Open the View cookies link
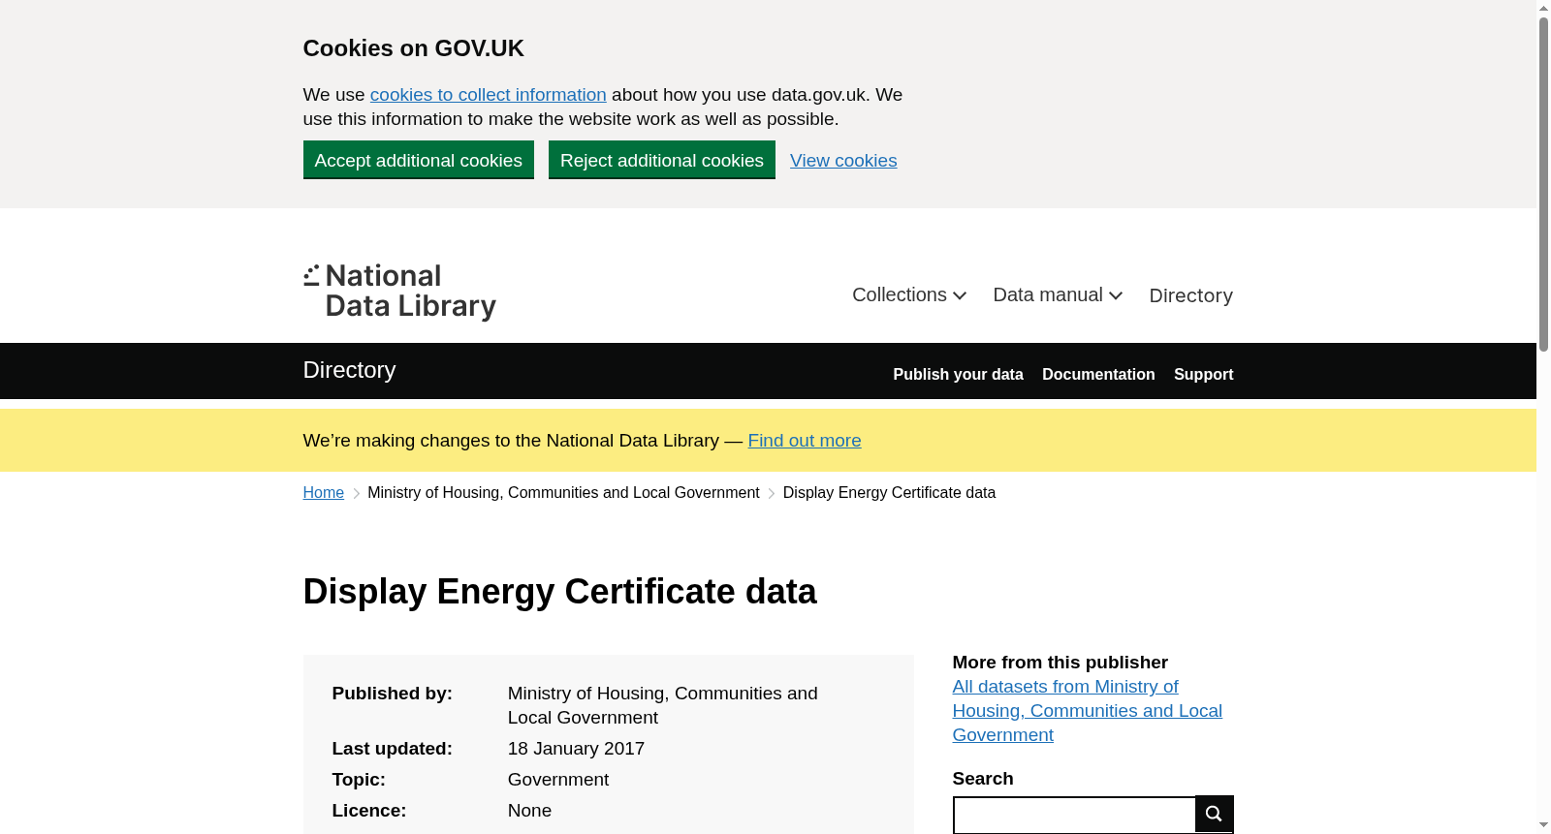This screenshot has width=1551, height=834. click(x=843, y=161)
